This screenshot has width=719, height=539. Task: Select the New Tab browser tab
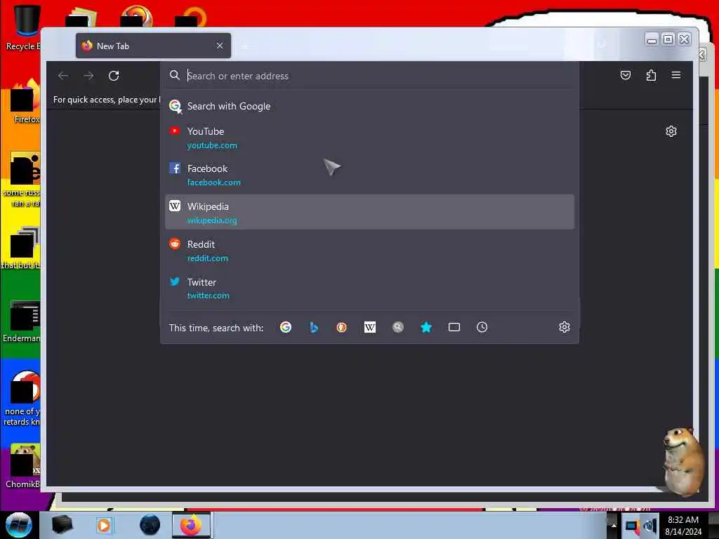153,46
